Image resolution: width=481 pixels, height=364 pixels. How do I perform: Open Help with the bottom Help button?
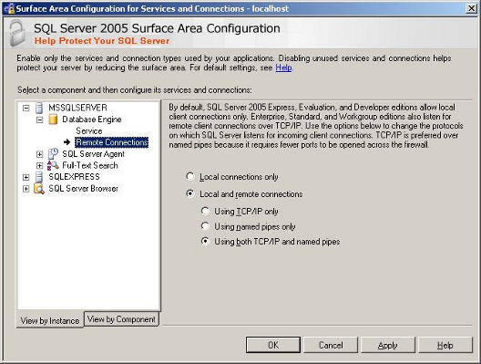tap(445, 345)
